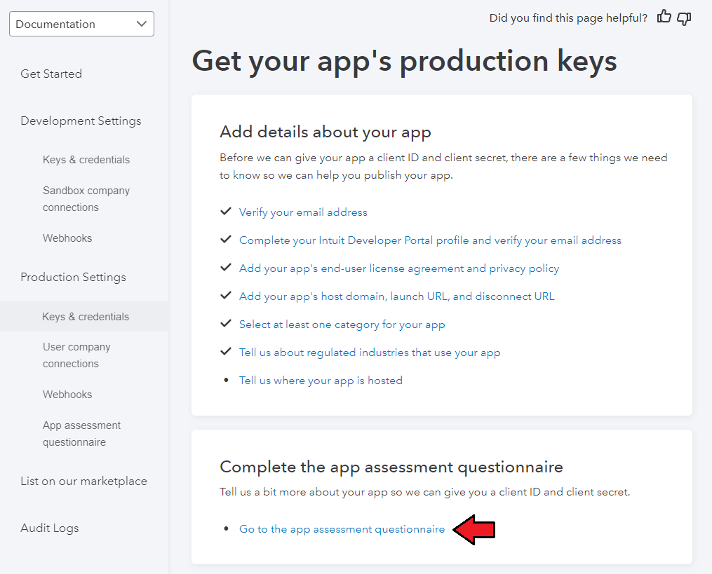Click the thumbs up helpful icon

click(x=664, y=18)
